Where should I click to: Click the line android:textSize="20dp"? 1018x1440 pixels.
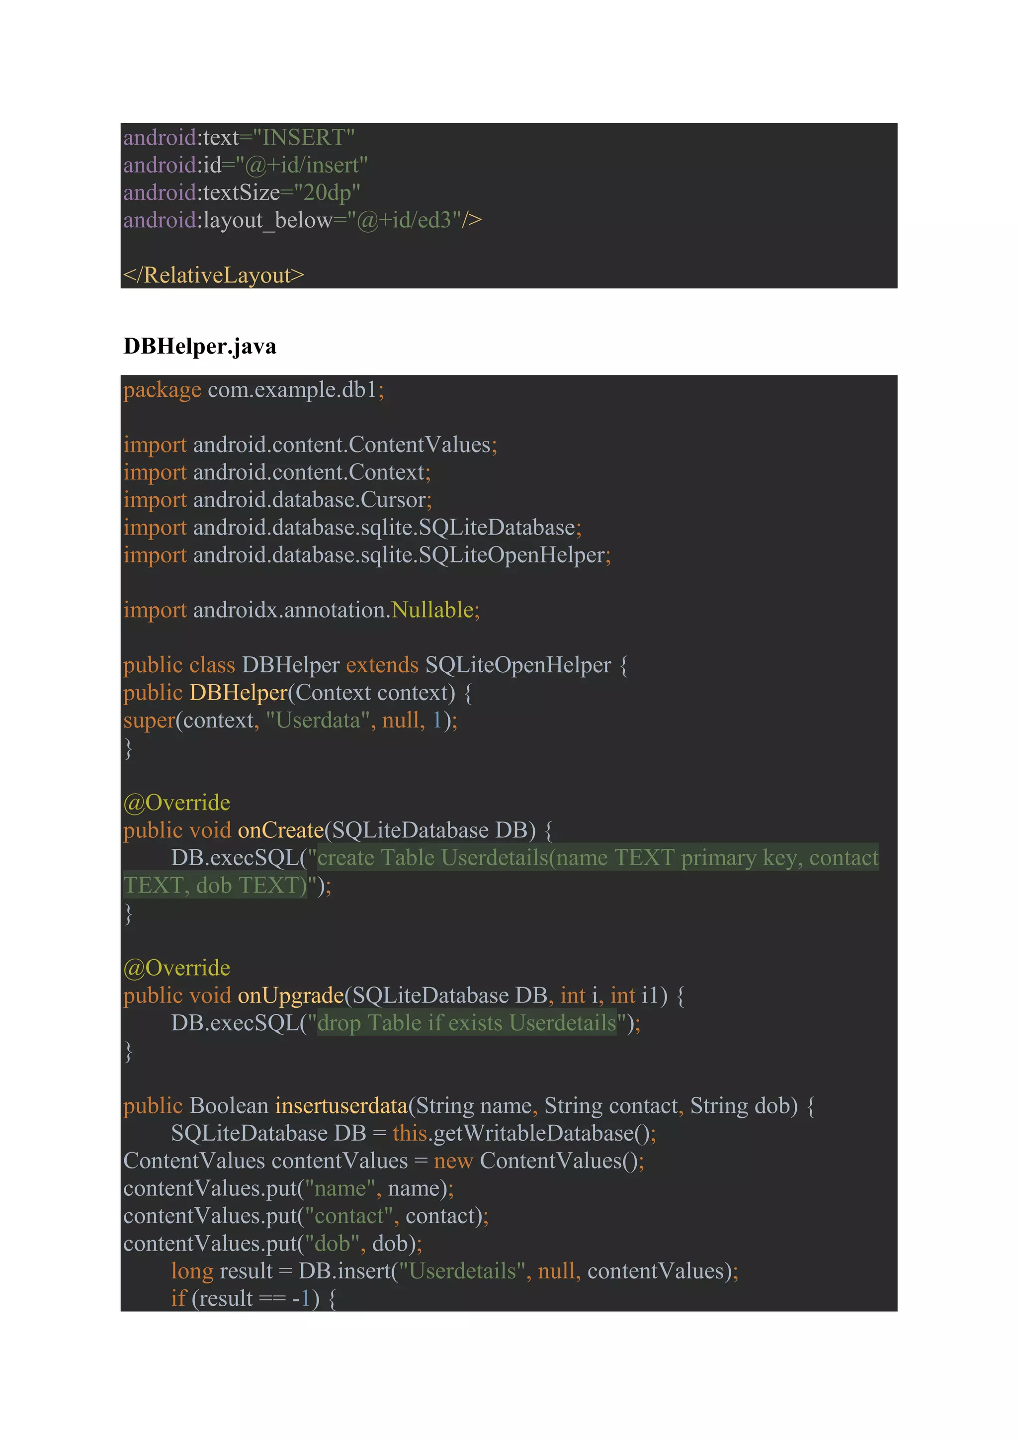[242, 192]
